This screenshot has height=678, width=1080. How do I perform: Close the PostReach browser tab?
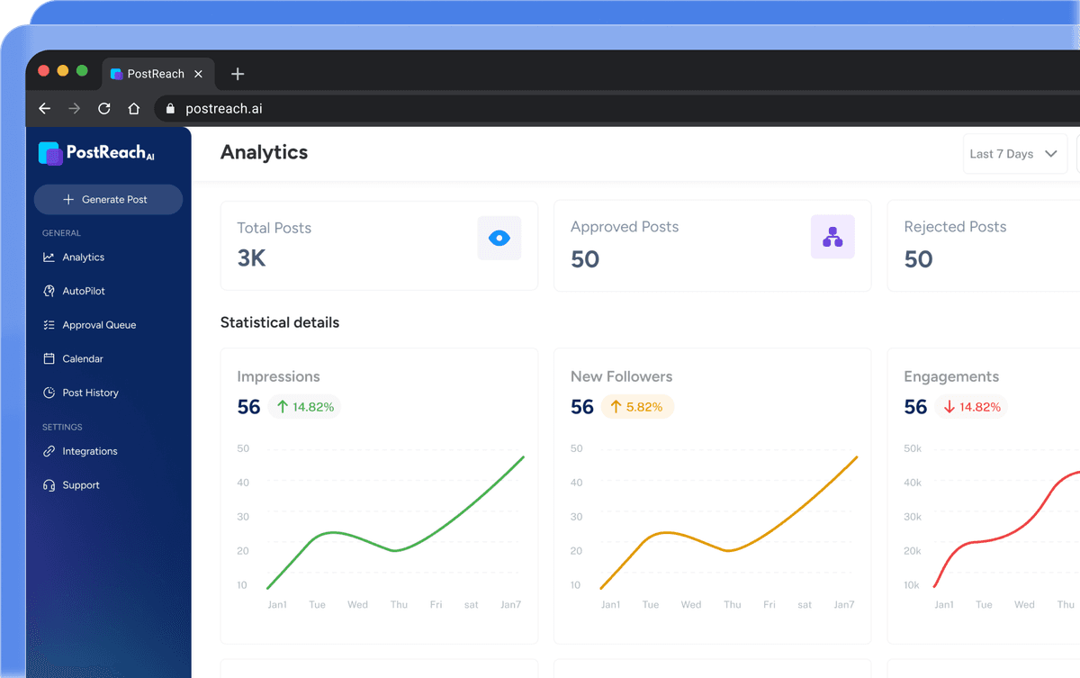(x=198, y=74)
